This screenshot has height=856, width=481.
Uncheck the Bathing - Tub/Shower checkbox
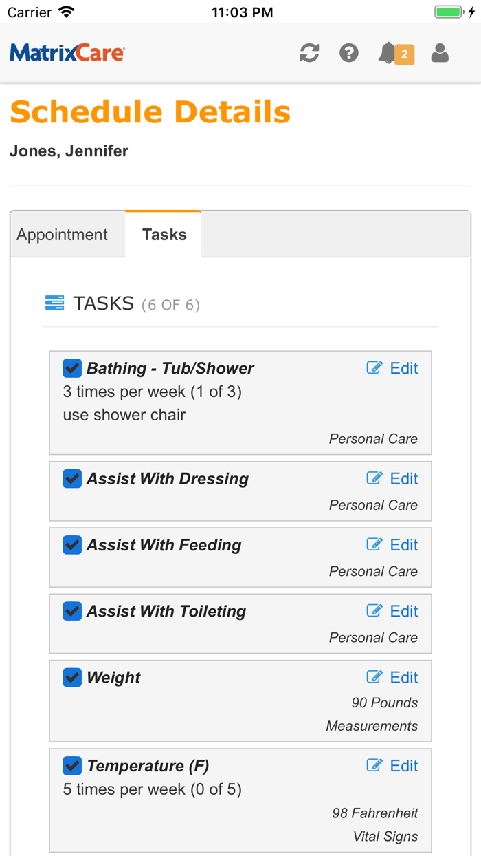click(72, 368)
